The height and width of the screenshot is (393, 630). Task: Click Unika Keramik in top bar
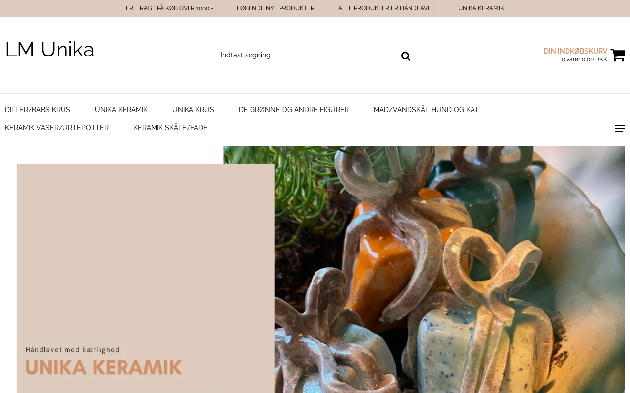(x=481, y=8)
